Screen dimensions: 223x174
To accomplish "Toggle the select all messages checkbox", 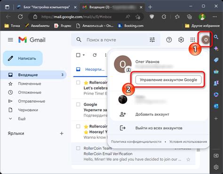I will pyautogui.click(x=78, y=55).
